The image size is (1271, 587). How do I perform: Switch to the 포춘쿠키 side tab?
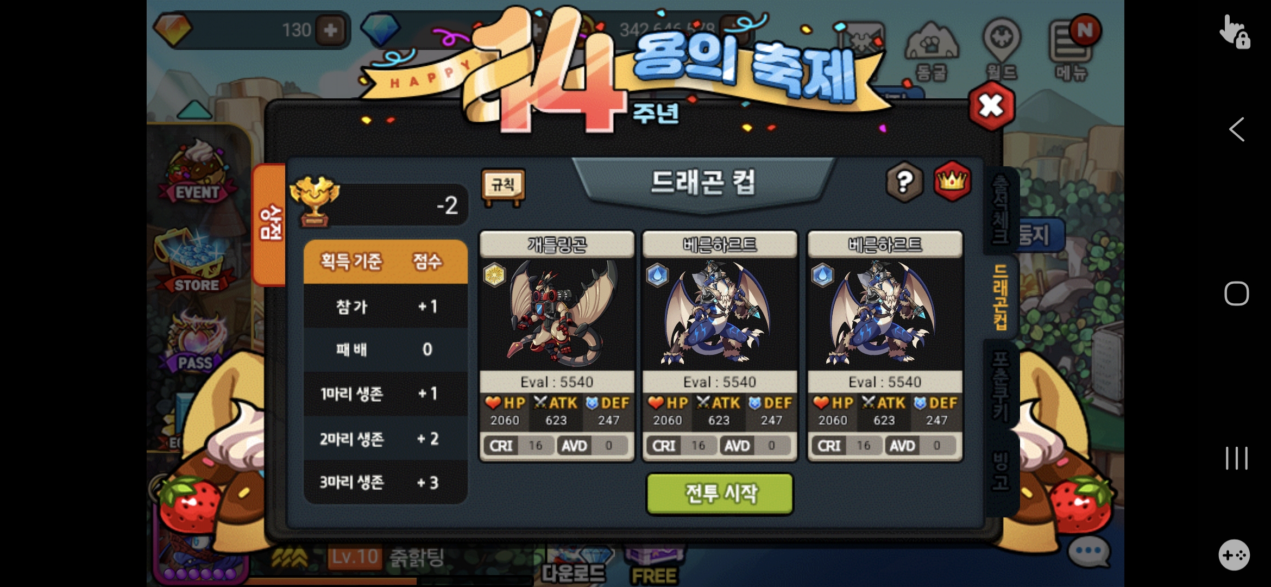(1000, 385)
